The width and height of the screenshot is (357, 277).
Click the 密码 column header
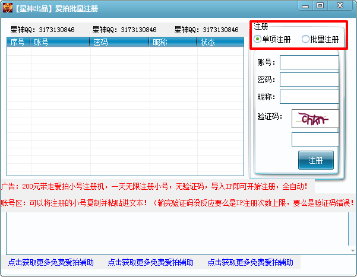point(119,42)
